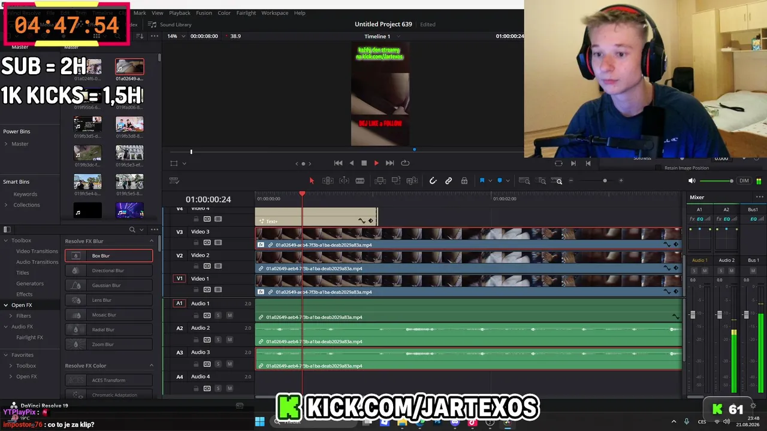Open the Mark menu
767x431 pixels.
click(140, 13)
